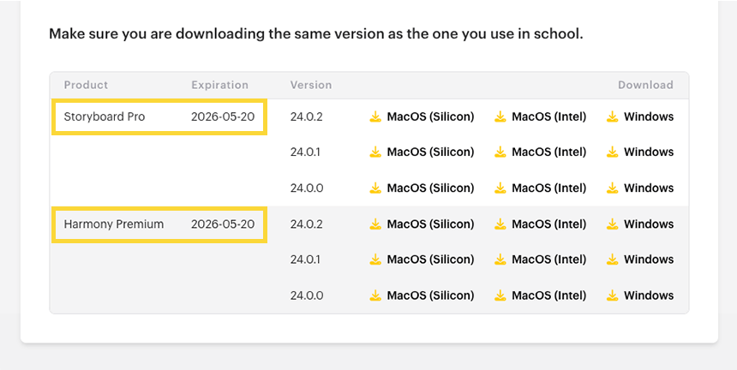
Task: Download Harmony Premium 24.0.1 MacOS (Silicon) link
Action: pos(430,260)
